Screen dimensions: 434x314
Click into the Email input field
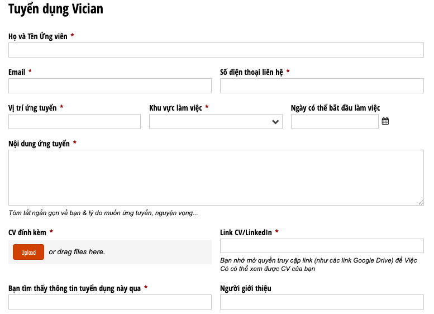pyautogui.click(x=110, y=86)
